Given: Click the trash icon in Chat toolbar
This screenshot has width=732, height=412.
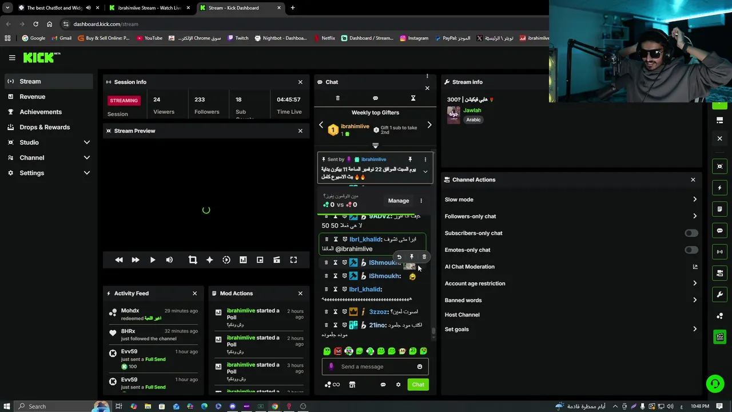Looking at the screenshot, I should (x=337, y=98).
